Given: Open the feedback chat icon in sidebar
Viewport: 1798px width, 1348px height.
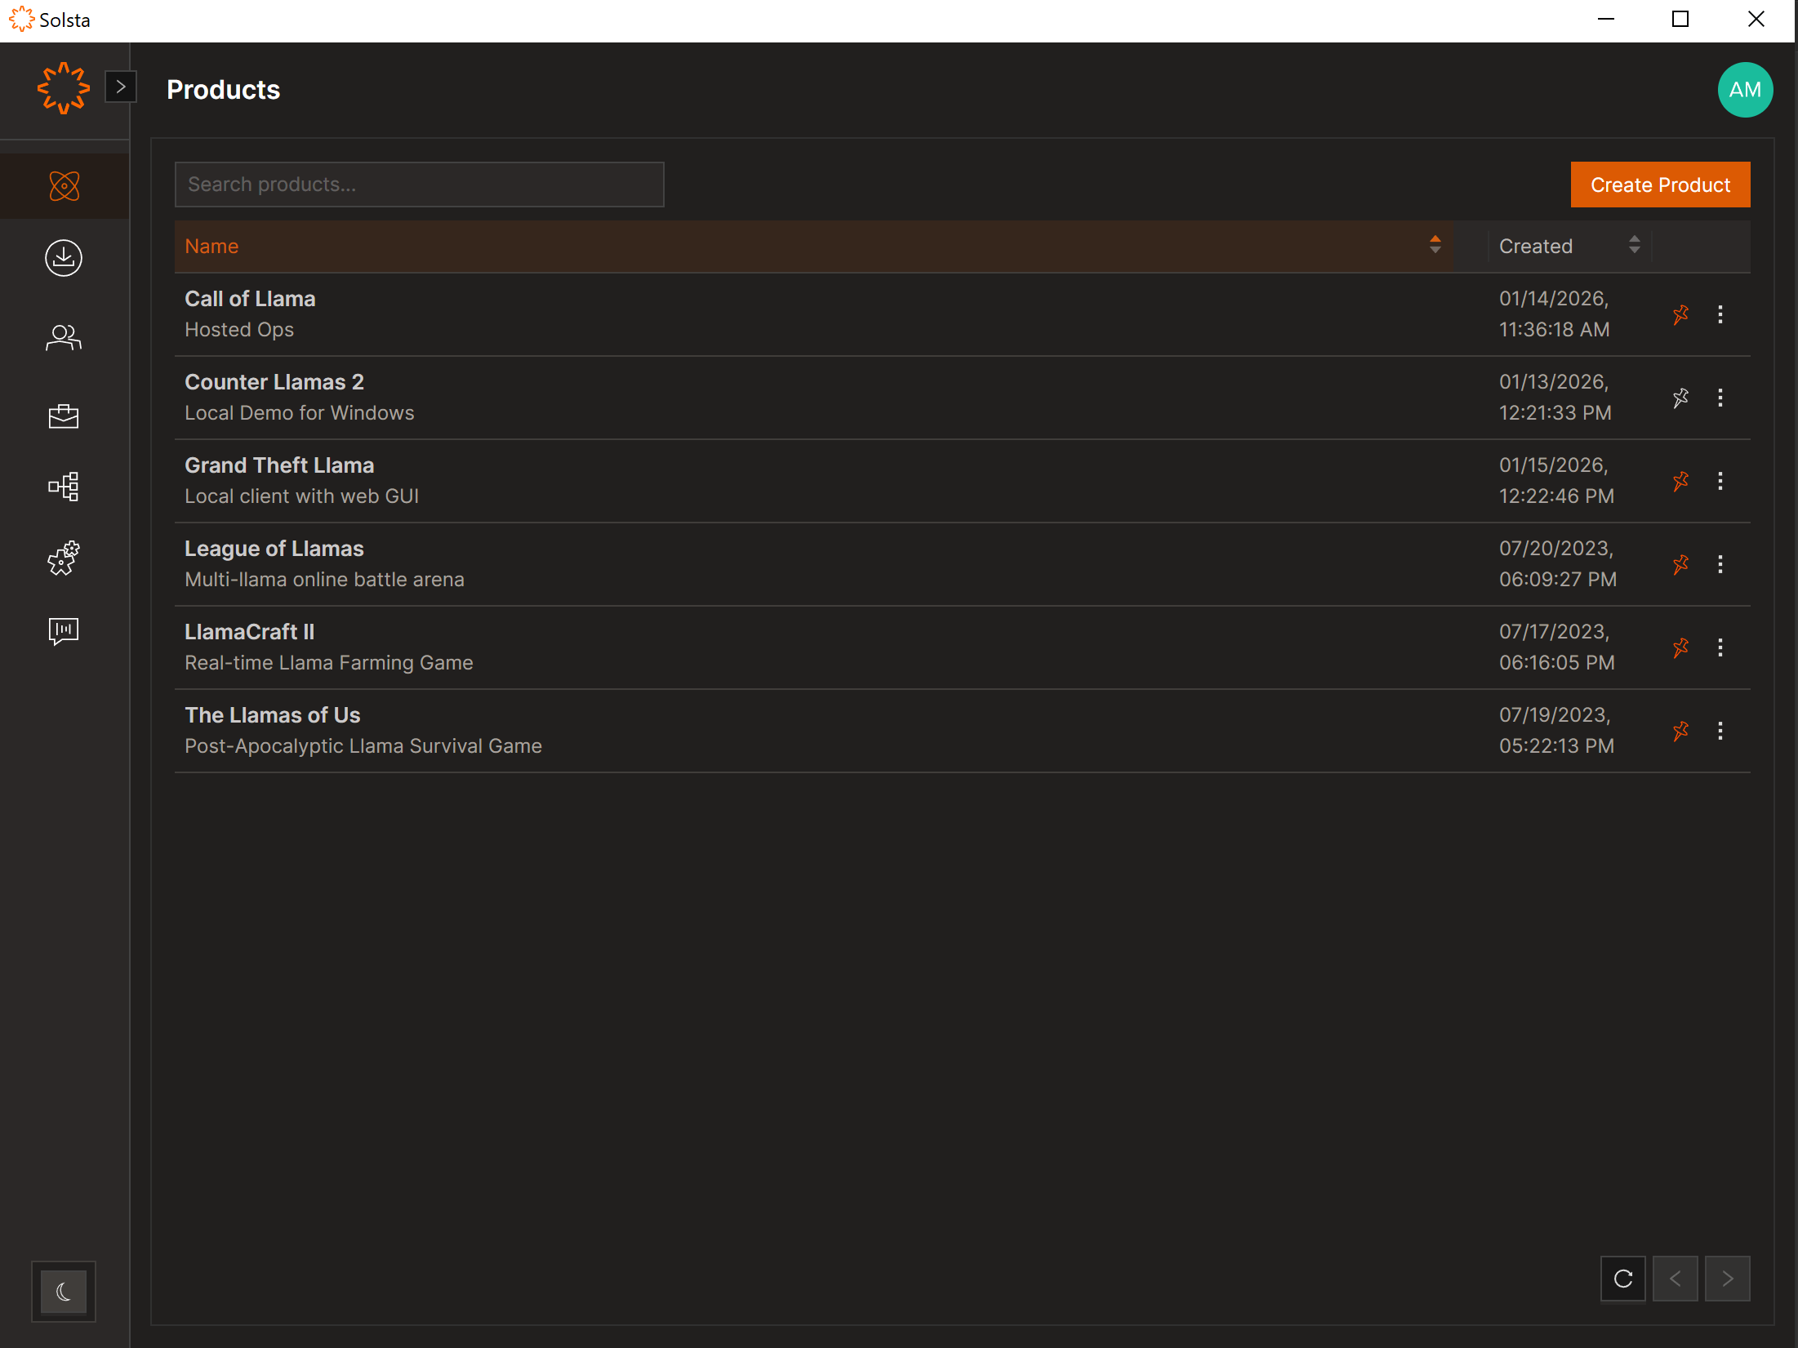Looking at the screenshot, I should click(64, 630).
